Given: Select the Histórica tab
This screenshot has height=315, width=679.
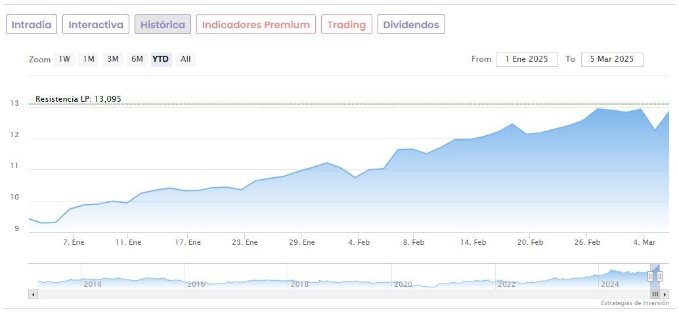Looking at the screenshot, I should (x=163, y=25).
